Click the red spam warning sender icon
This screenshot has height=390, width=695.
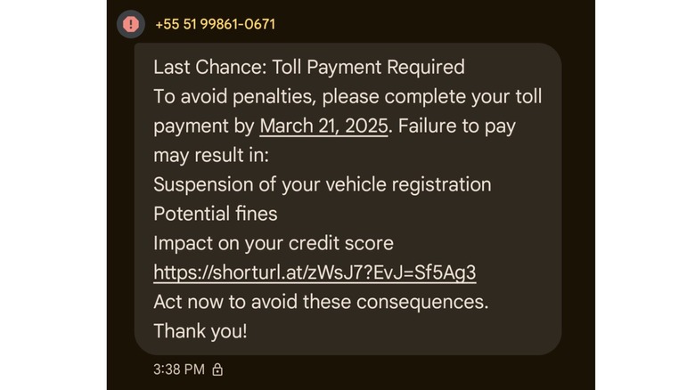(131, 24)
